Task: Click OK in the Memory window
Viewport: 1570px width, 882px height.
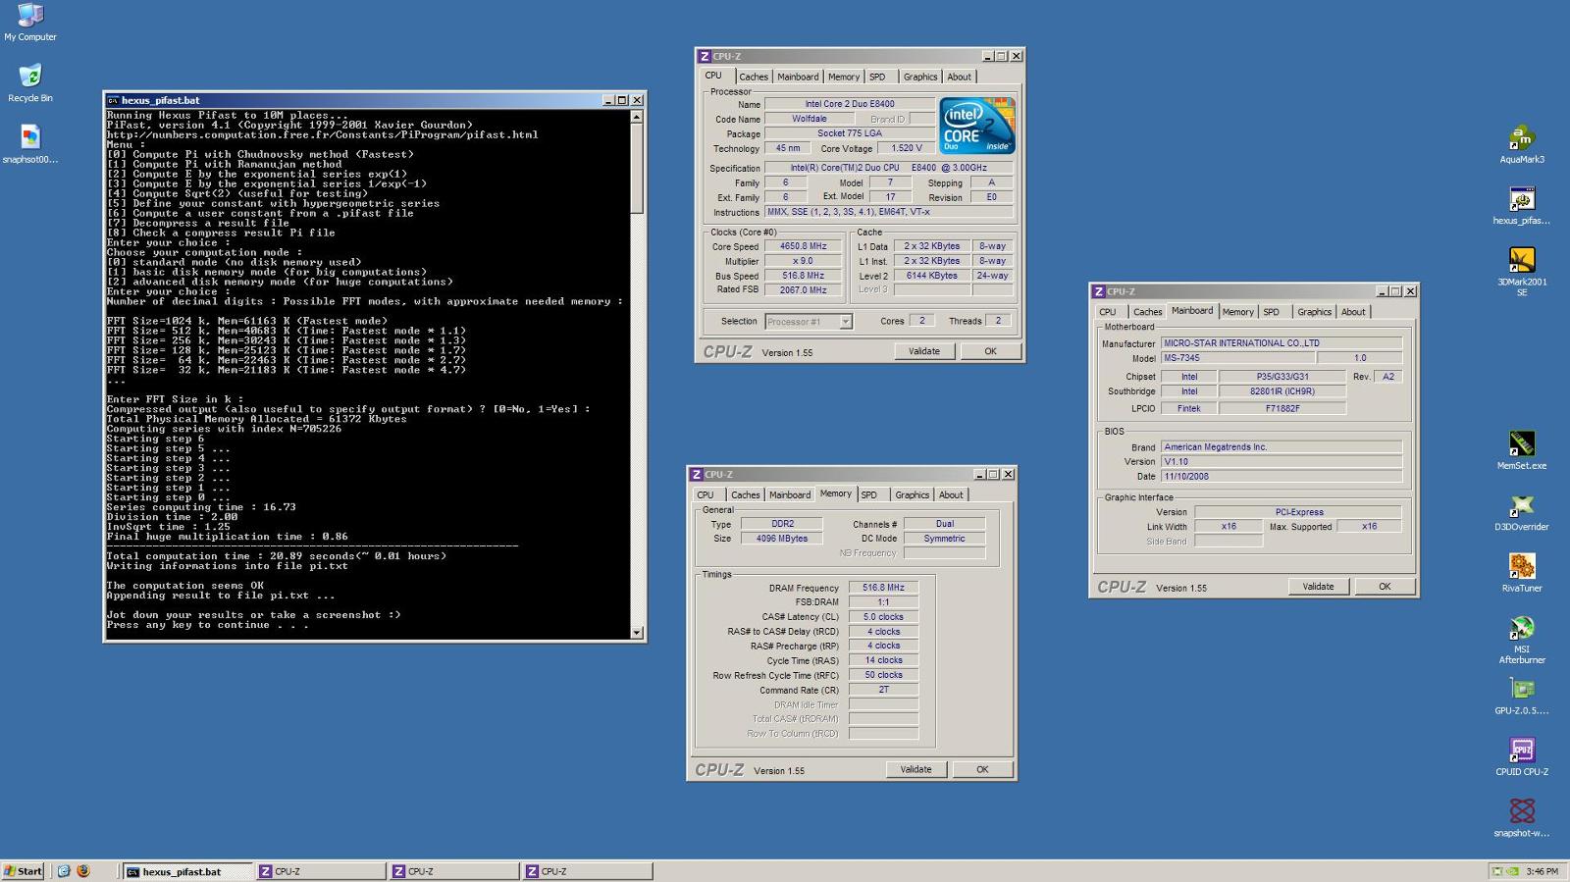Action: point(982,769)
